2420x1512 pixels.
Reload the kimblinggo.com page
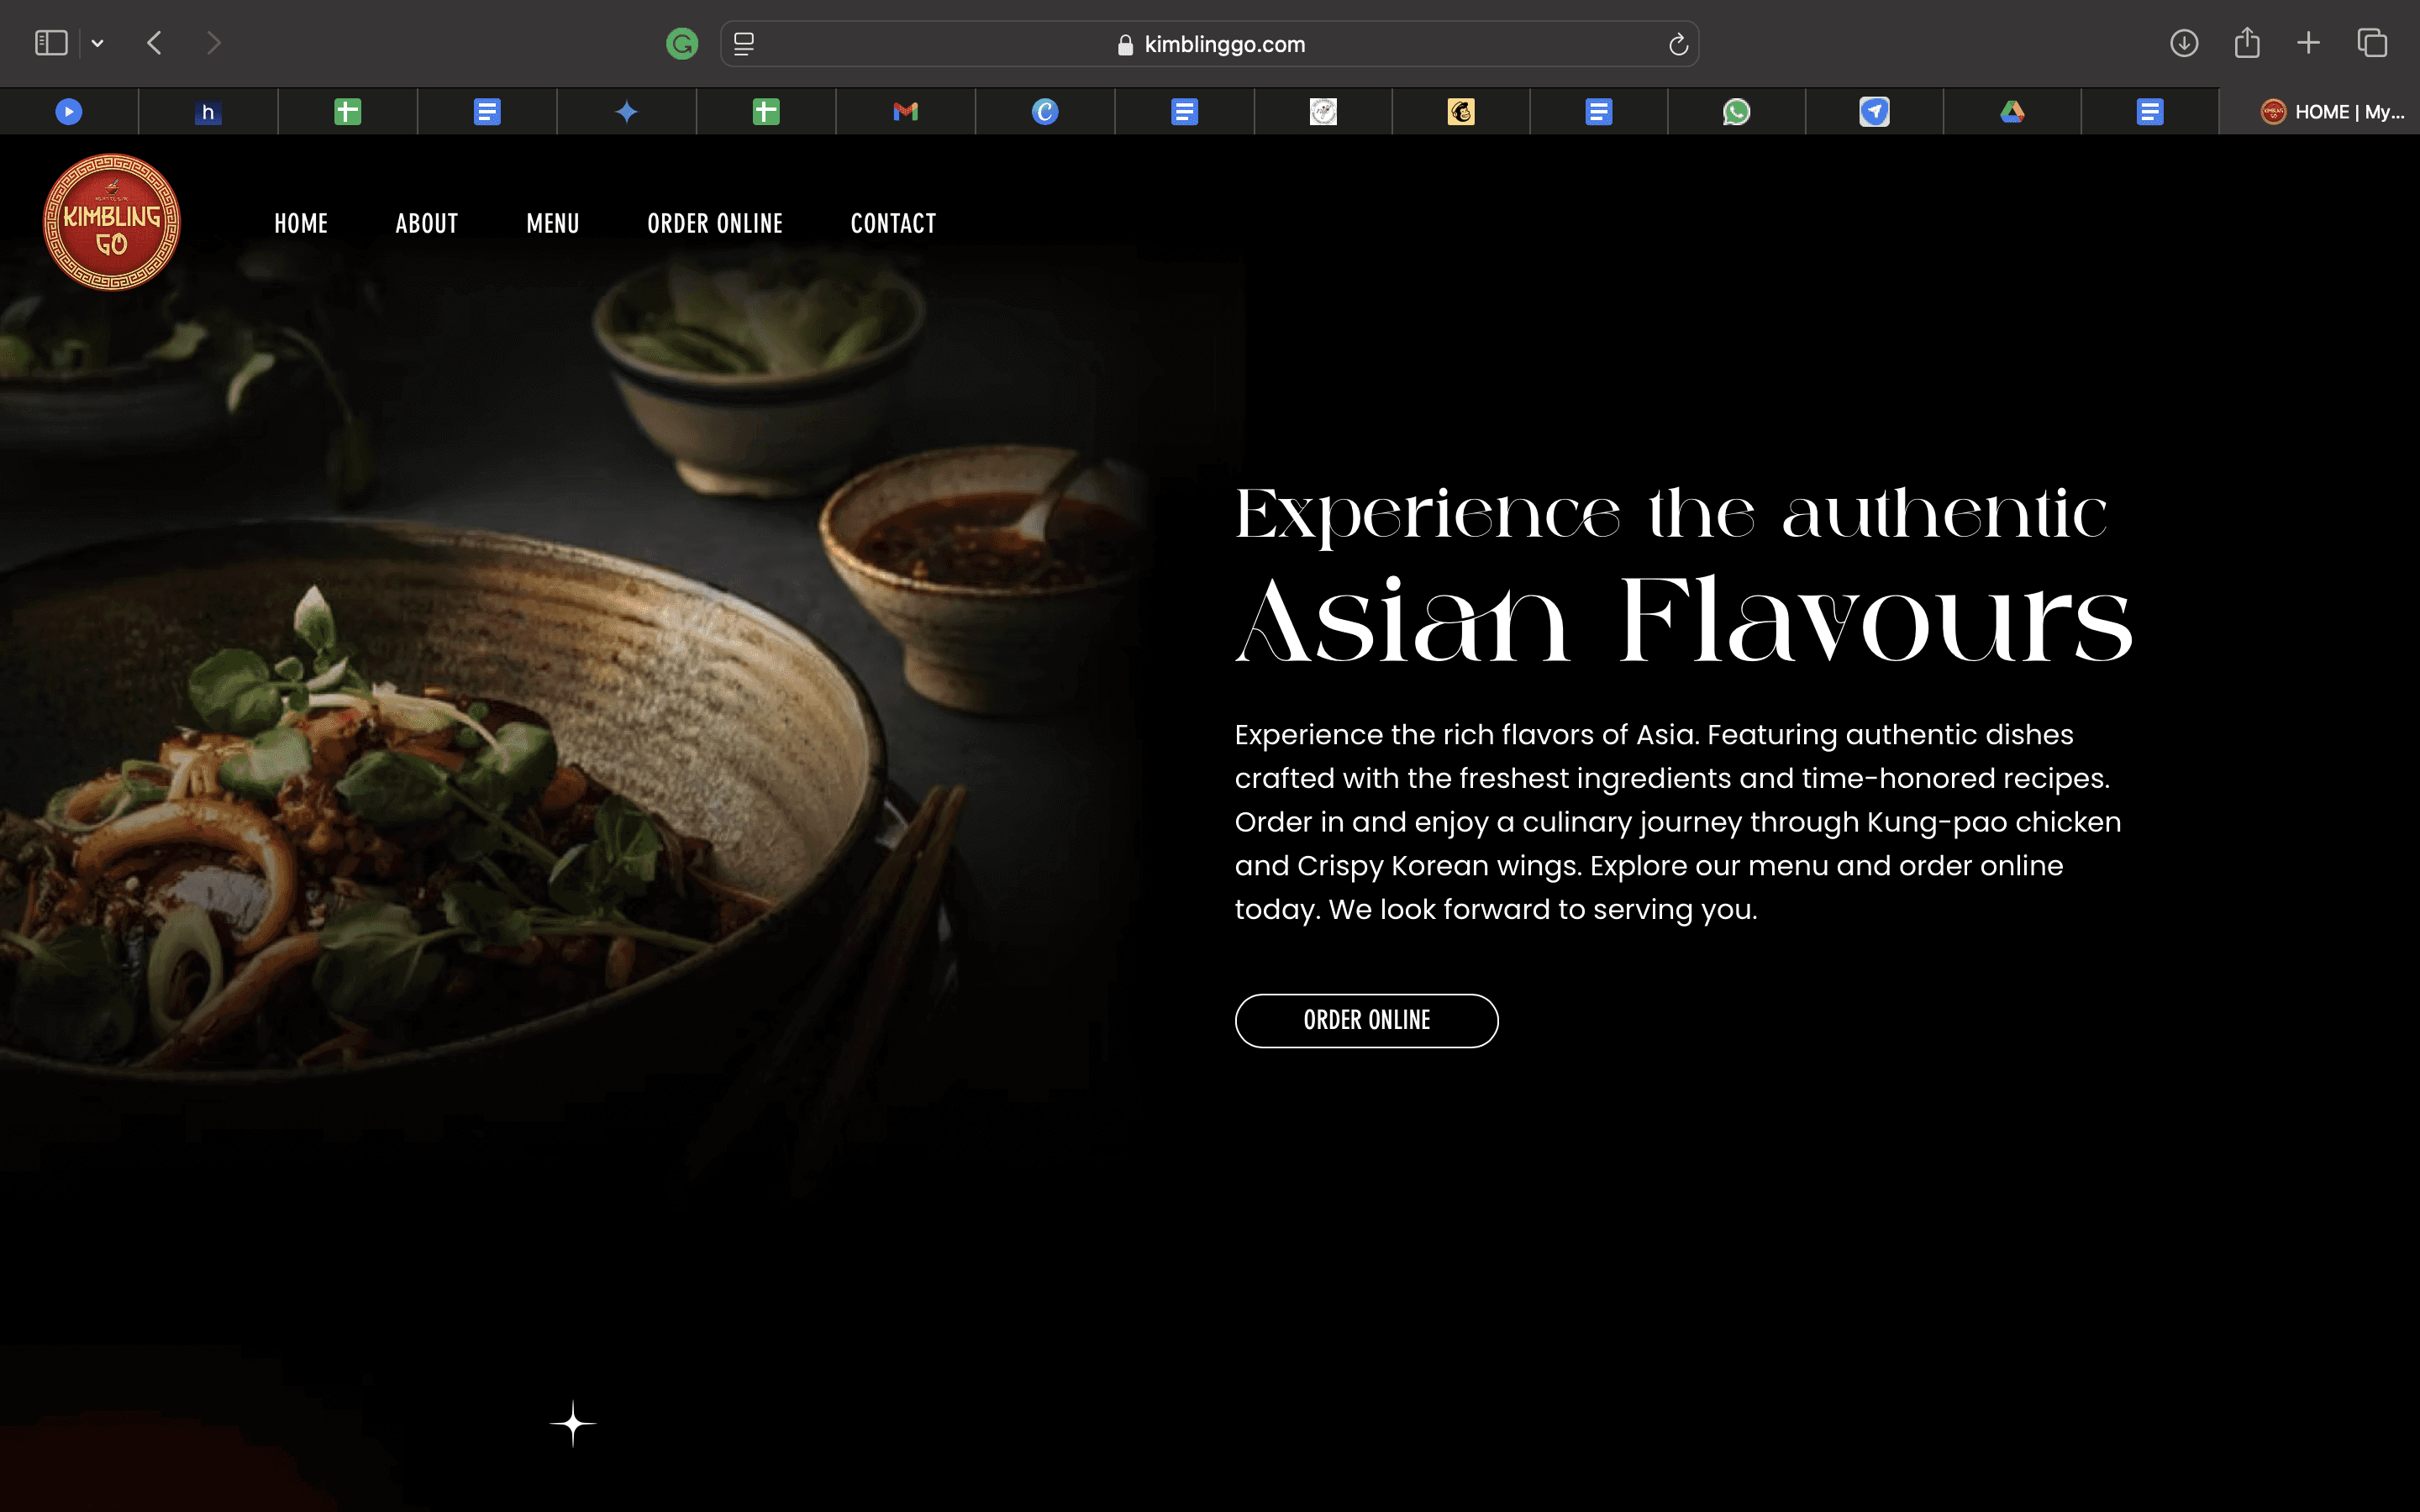click(x=1678, y=44)
